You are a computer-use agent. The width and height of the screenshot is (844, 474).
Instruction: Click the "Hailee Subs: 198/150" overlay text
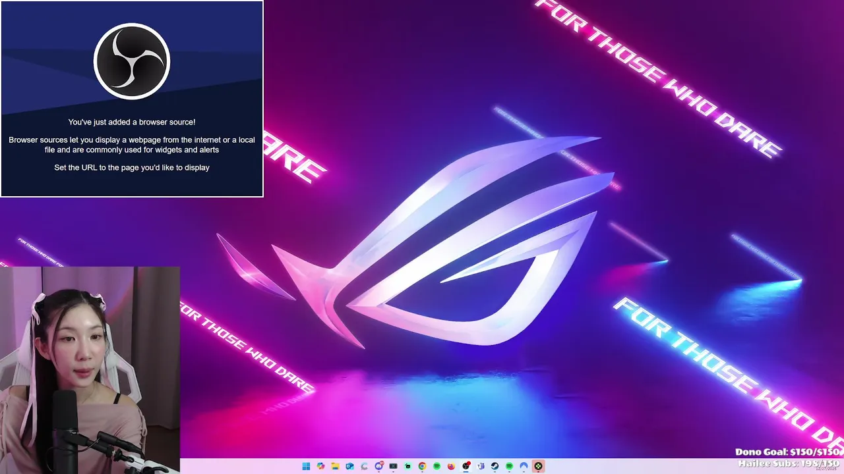pyautogui.click(x=789, y=463)
